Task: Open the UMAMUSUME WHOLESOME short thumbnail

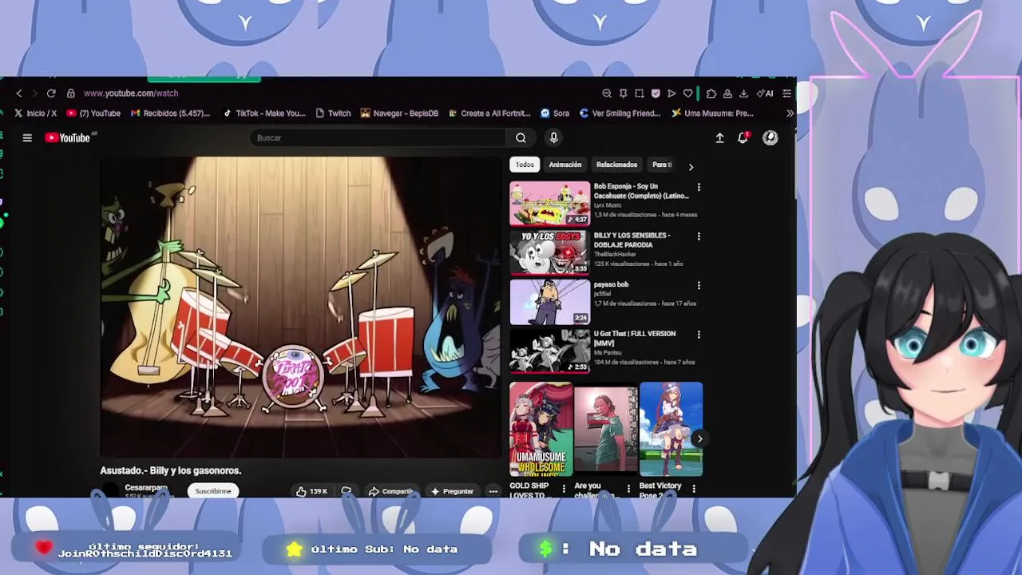Action: pyautogui.click(x=541, y=430)
